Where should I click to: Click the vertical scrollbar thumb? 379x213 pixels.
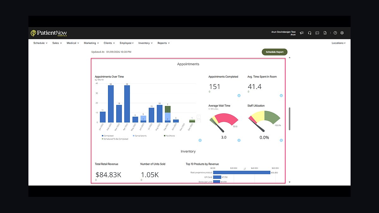pyautogui.click(x=290, y=119)
